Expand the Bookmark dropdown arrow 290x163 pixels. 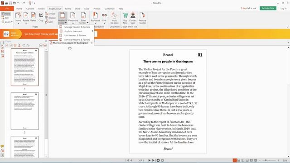pyautogui.click(x=96, y=23)
